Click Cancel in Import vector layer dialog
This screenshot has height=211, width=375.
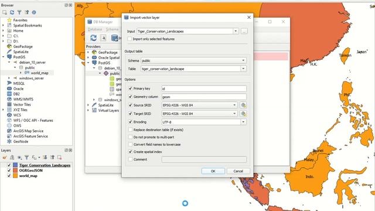pyautogui.click(x=238, y=171)
